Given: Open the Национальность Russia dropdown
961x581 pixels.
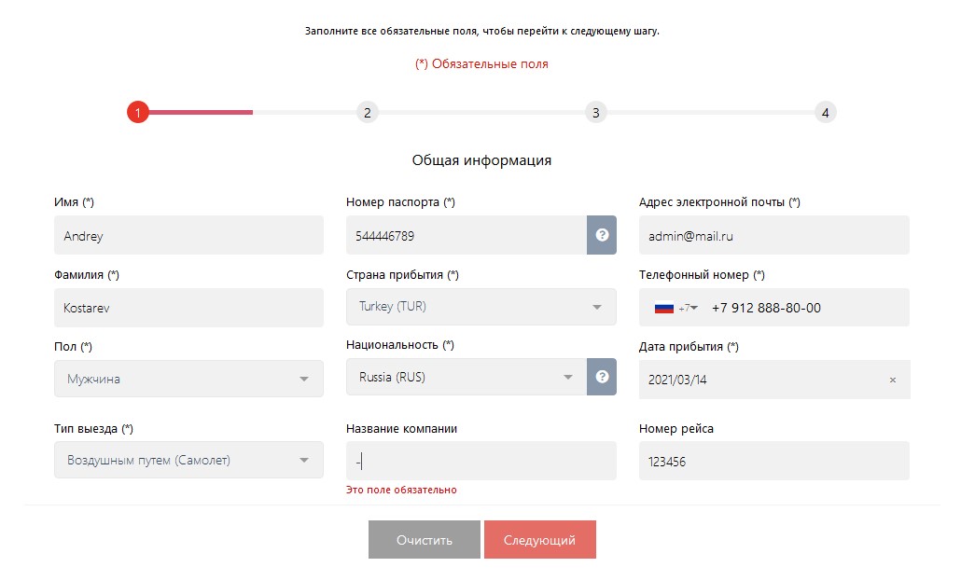Looking at the screenshot, I should (x=466, y=377).
